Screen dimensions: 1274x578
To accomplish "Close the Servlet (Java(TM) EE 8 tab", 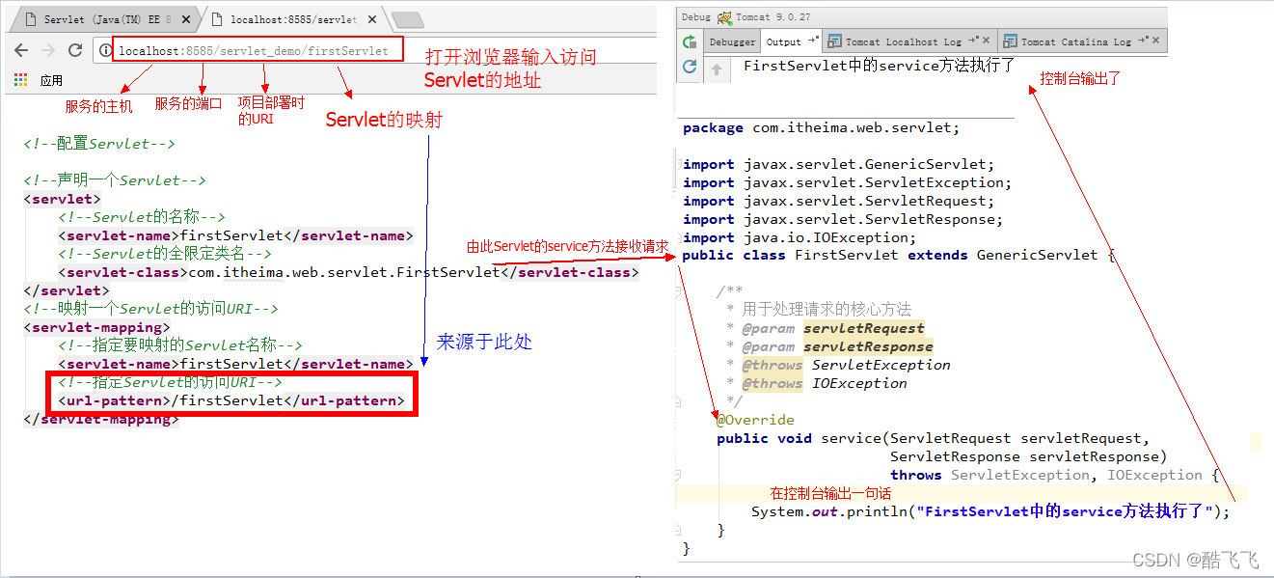I will pyautogui.click(x=187, y=19).
